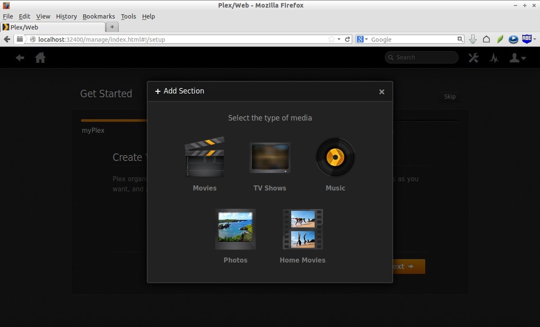Image resolution: width=540 pixels, height=327 pixels.
Task: Click the myPlex step label
Action: (x=93, y=130)
